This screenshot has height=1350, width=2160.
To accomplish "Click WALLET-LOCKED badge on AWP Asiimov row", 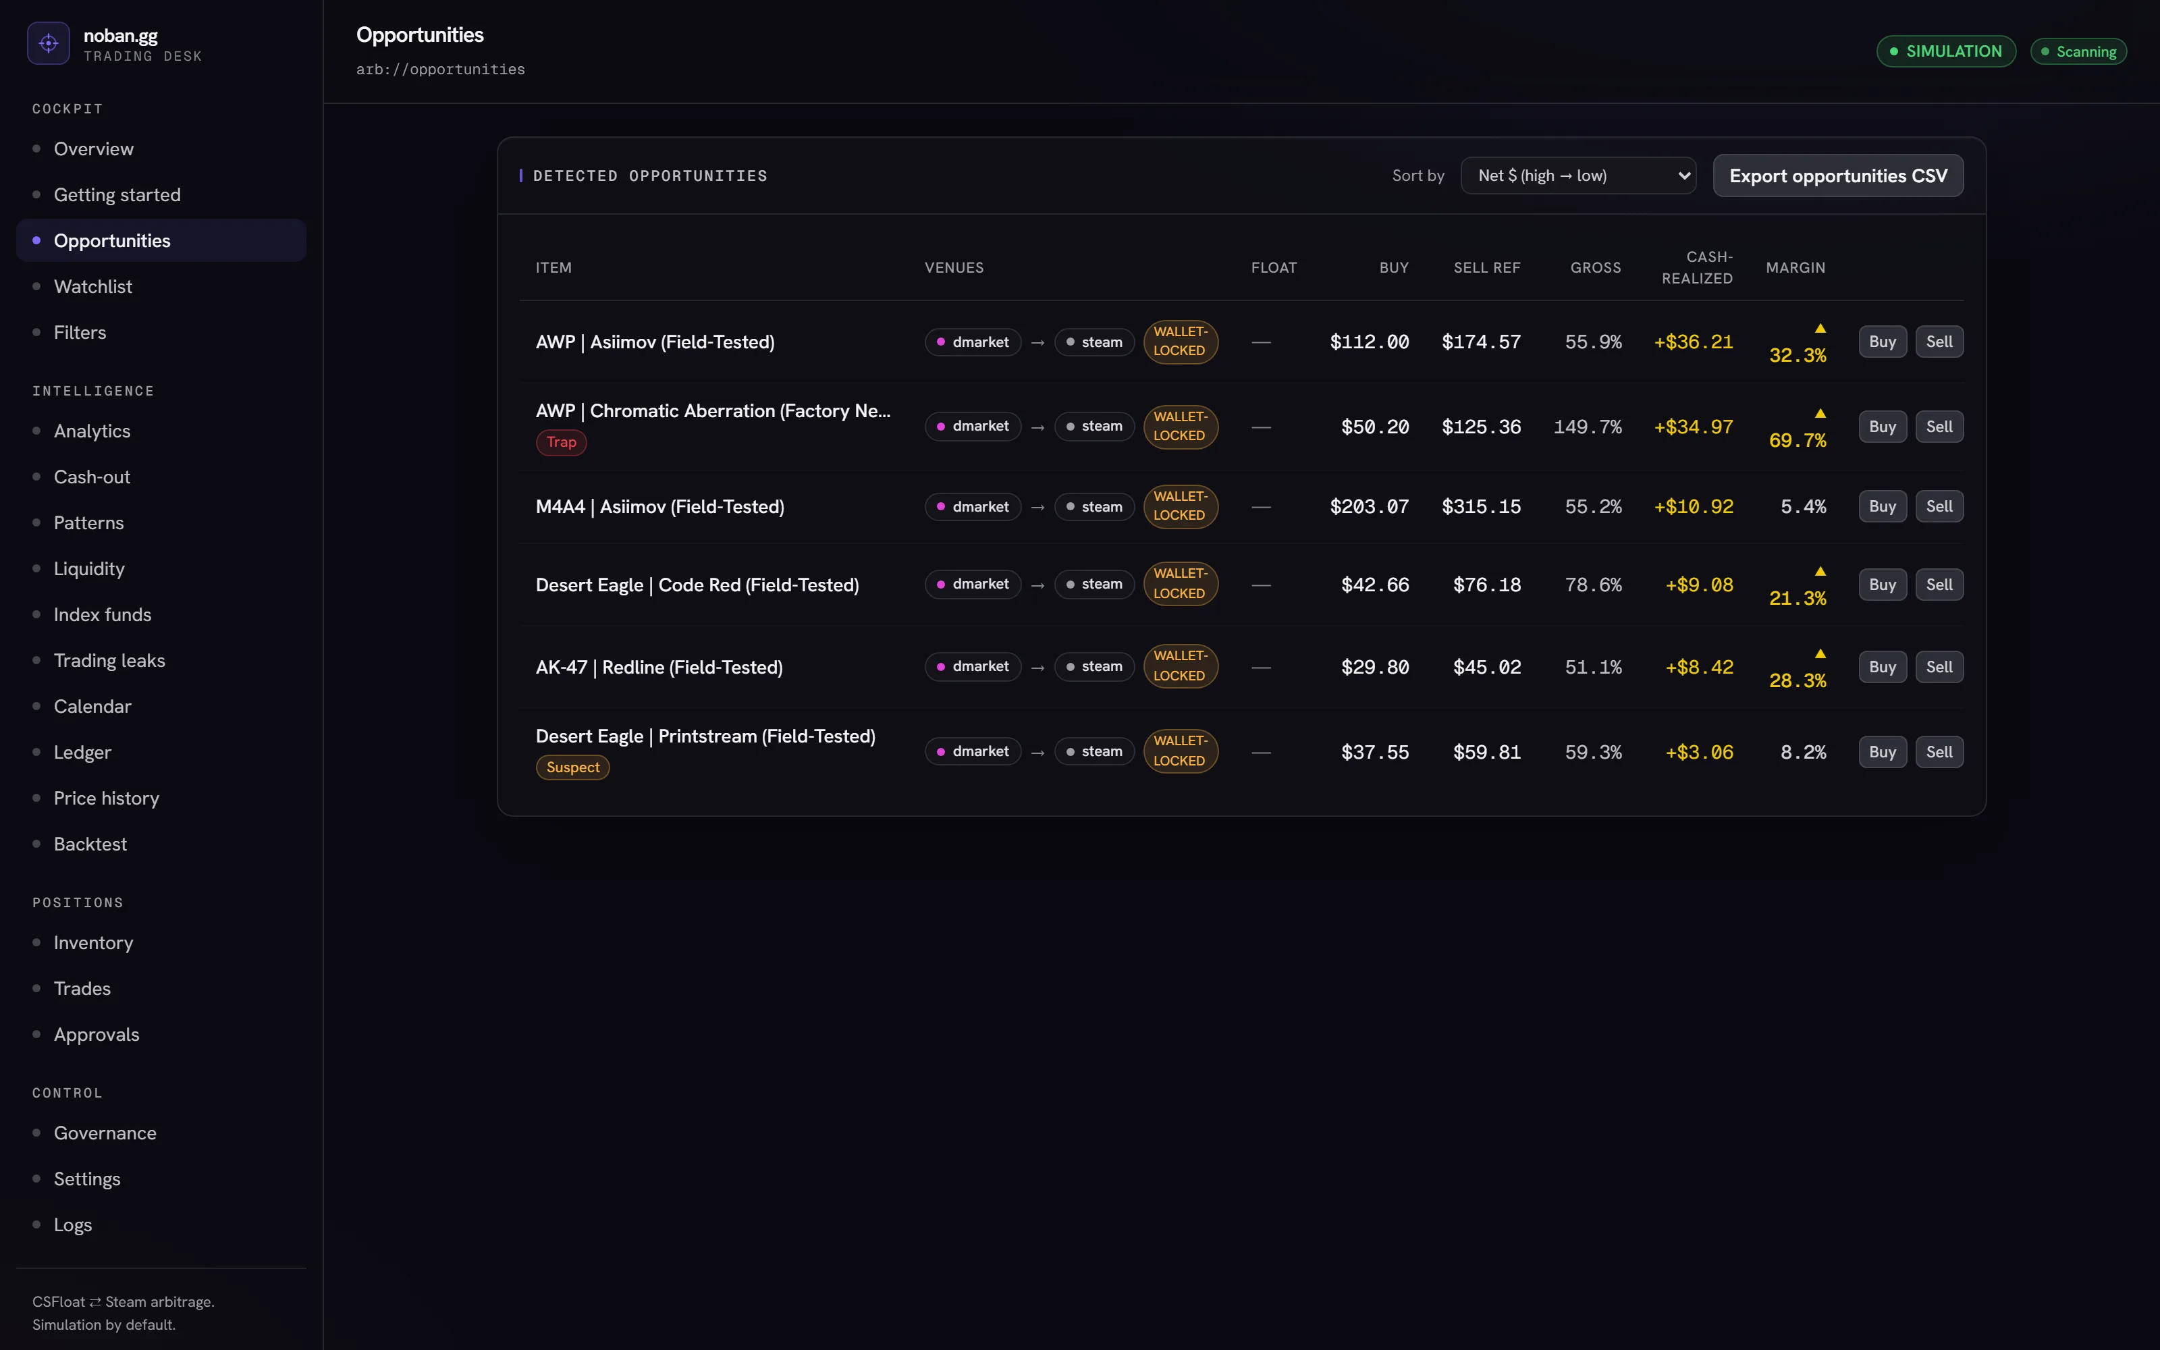I will [1180, 341].
